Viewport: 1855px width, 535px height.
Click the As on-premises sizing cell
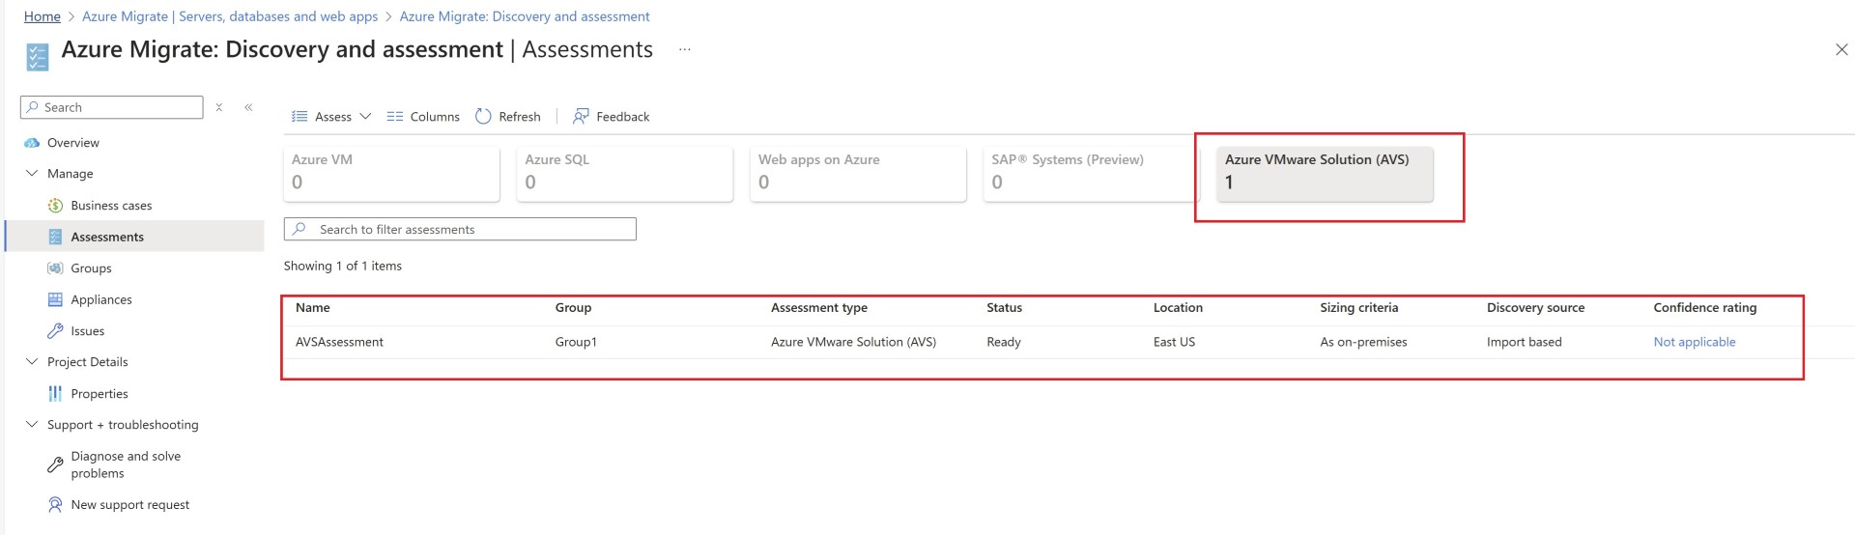[1363, 342]
